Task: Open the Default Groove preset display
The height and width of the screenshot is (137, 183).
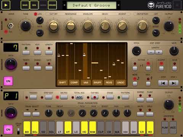Action: tap(91, 5)
